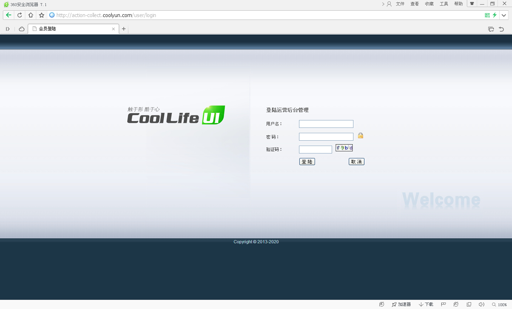The width and height of the screenshot is (512, 309).
Task: Open the status bar security scan icon
Action: [382, 304]
